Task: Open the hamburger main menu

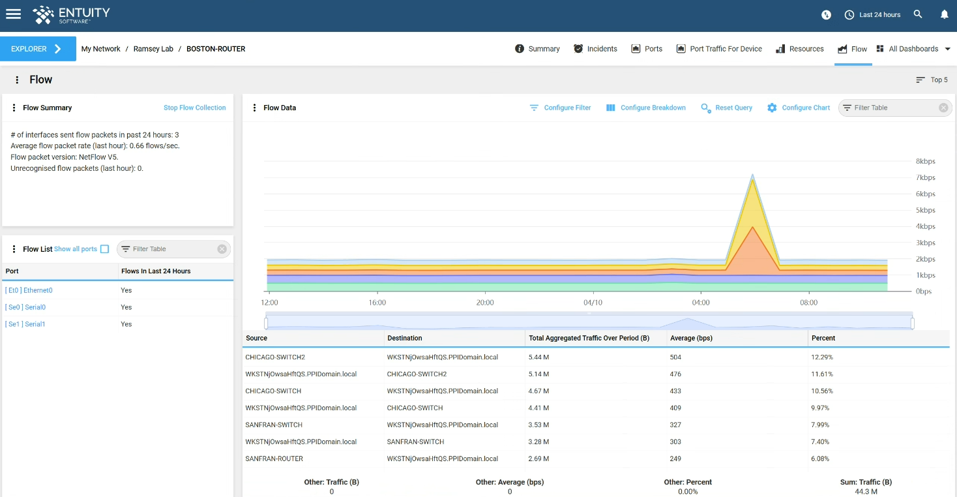Action: 14,14
